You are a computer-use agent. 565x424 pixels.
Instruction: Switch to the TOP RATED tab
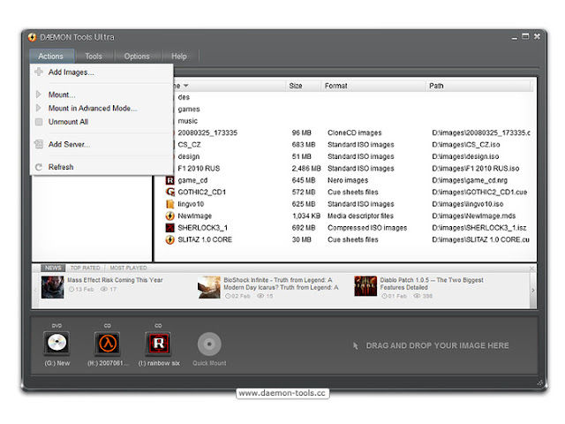tap(85, 268)
